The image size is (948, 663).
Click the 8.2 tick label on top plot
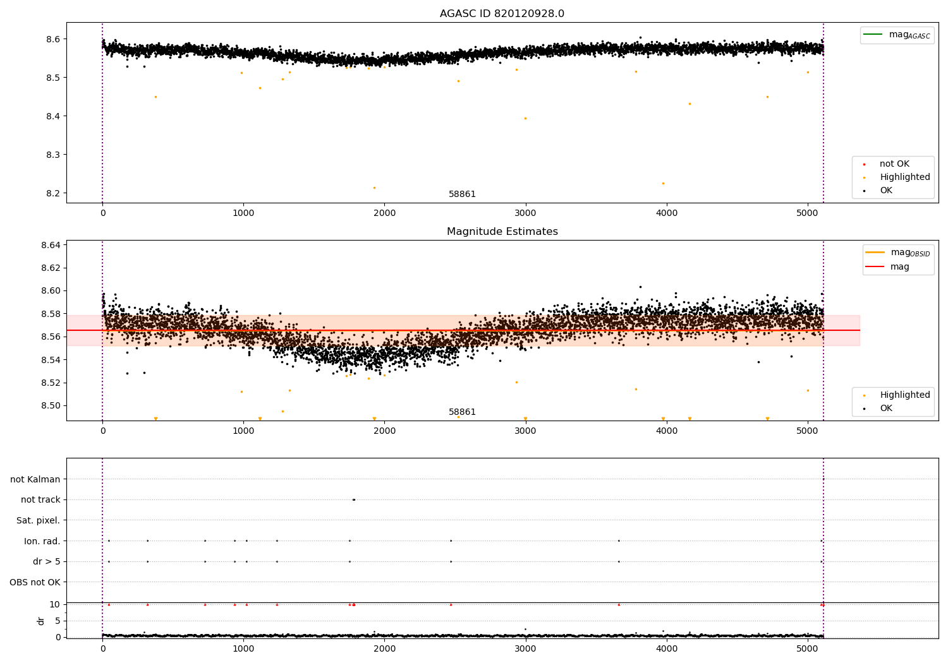[x=53, y=193]
